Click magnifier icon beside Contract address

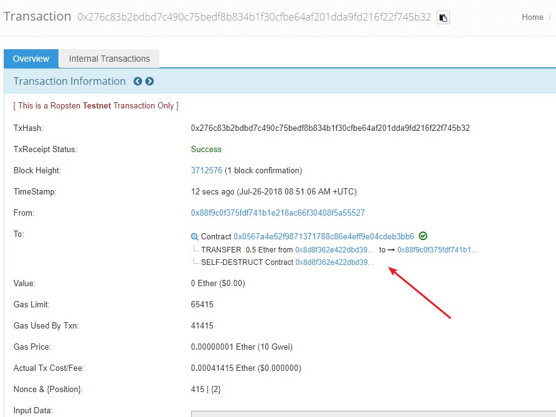pos(194,237)
